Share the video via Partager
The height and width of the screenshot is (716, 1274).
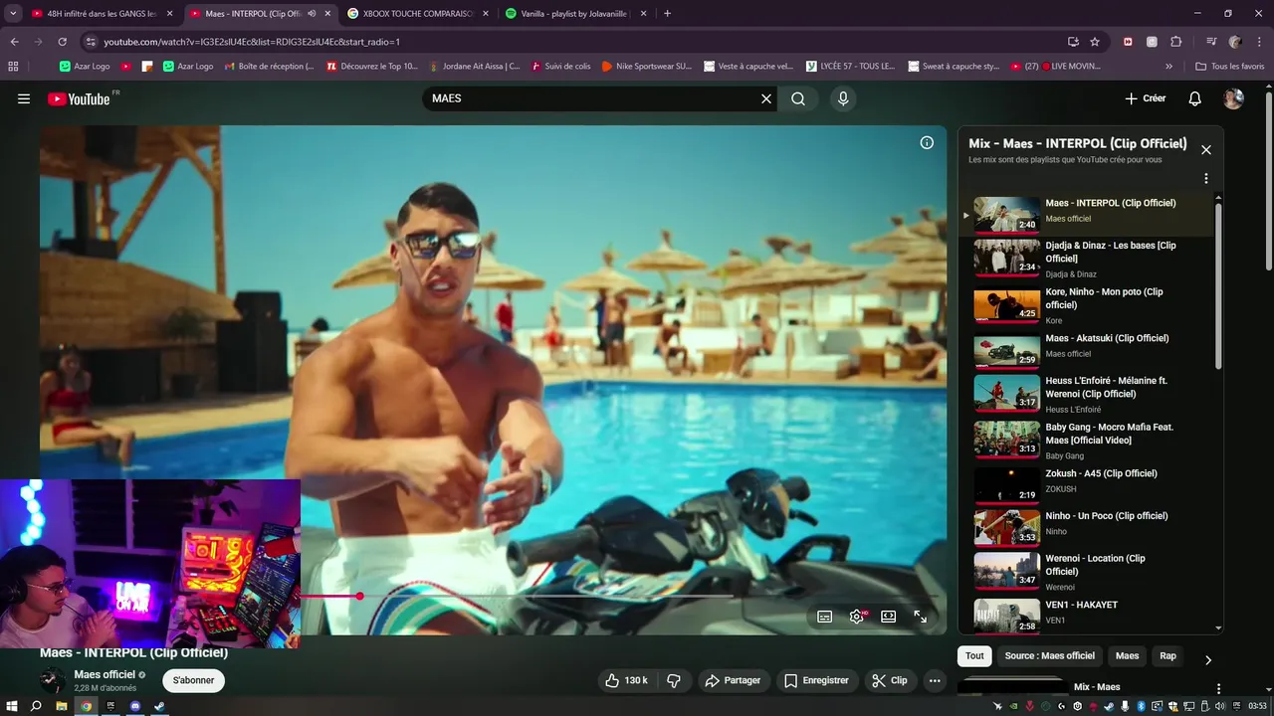click(732, 680)
